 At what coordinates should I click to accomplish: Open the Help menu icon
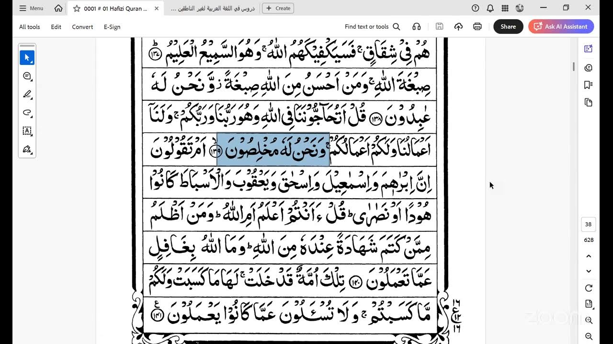coord(475,8)
